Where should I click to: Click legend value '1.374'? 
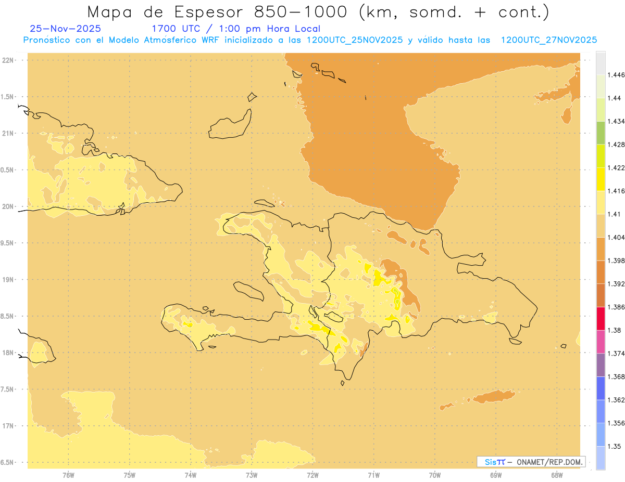[617, 354]
